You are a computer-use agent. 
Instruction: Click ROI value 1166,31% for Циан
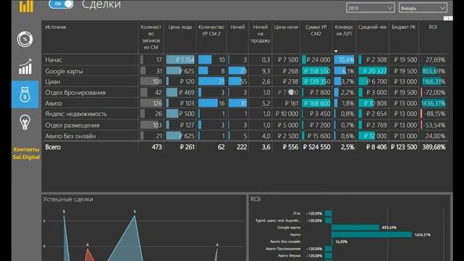click(434, 81)
